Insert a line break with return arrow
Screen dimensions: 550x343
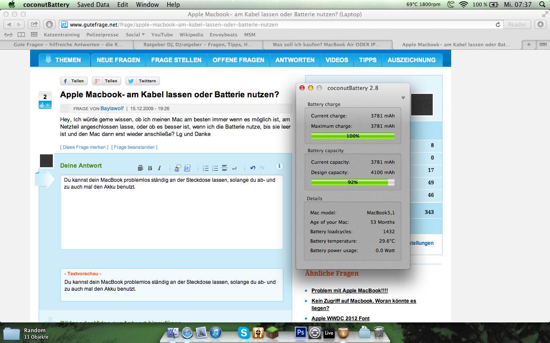point(234,168)
